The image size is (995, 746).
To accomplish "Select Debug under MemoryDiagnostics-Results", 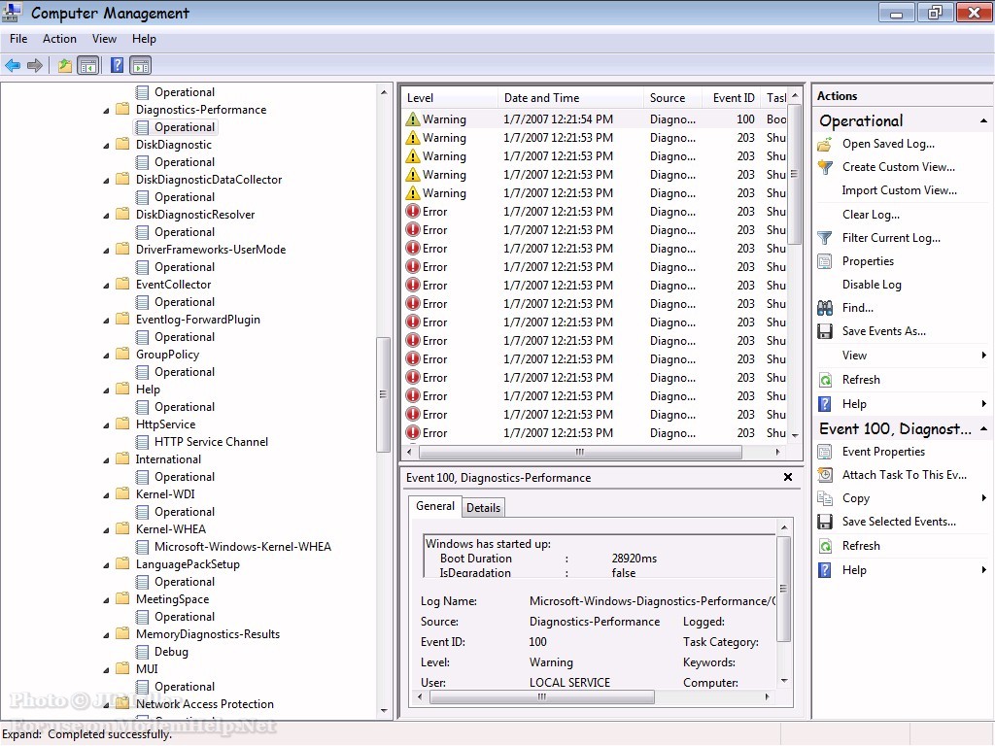I will coord(171,652).
